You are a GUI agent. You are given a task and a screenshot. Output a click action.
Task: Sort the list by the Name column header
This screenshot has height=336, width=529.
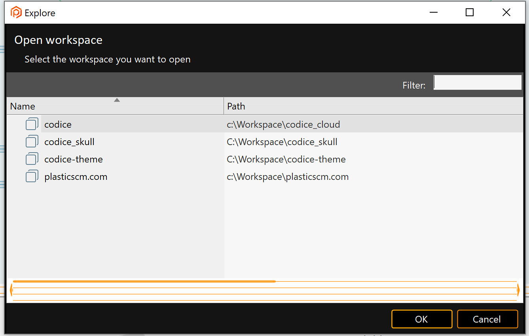(x=23, y=106)
